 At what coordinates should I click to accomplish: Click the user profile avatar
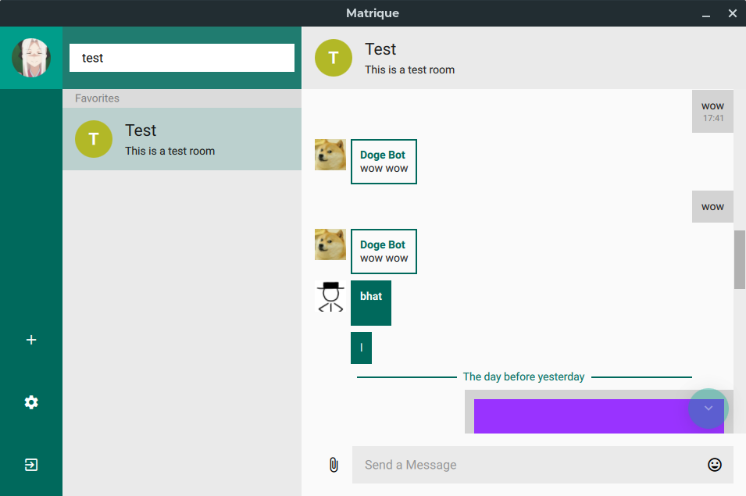tap(31, 58)
